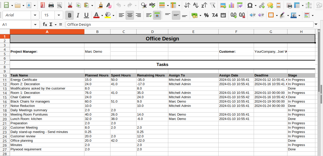Click the equals Formula button
The image size is (323, 156).
(61, 24)
